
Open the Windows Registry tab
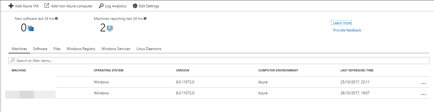81,49
